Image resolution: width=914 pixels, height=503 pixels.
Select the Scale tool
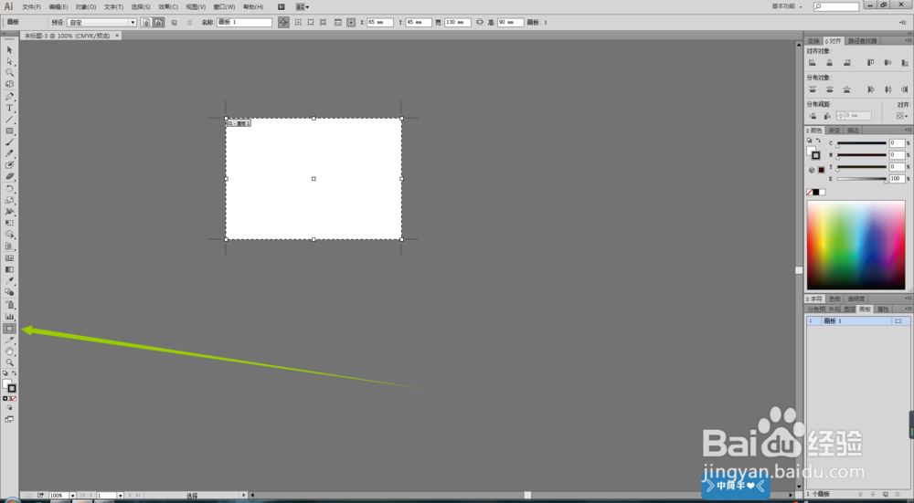(9, 200)
